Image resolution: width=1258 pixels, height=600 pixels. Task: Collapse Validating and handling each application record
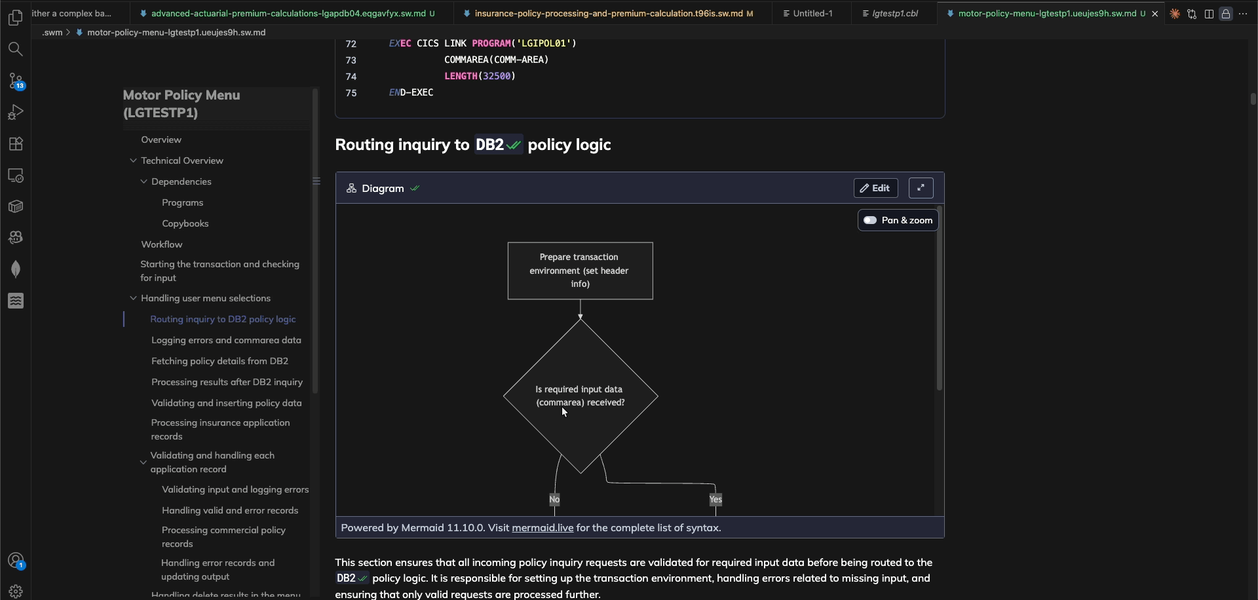(143, 462)
